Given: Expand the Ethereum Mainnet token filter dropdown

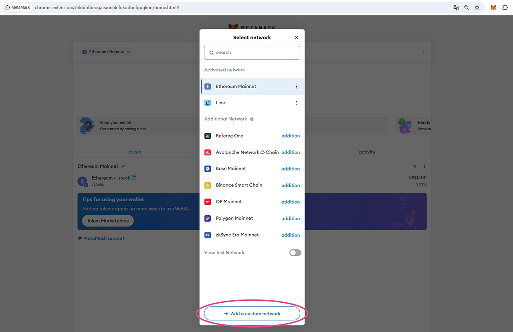Looking at the screenshot, I should (101, 166).
